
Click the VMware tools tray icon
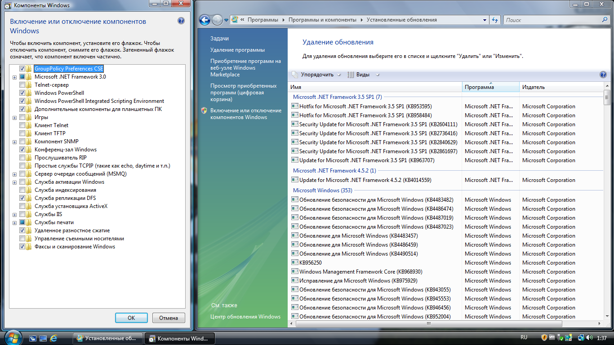pyautogui.click(x=552, y=337)
